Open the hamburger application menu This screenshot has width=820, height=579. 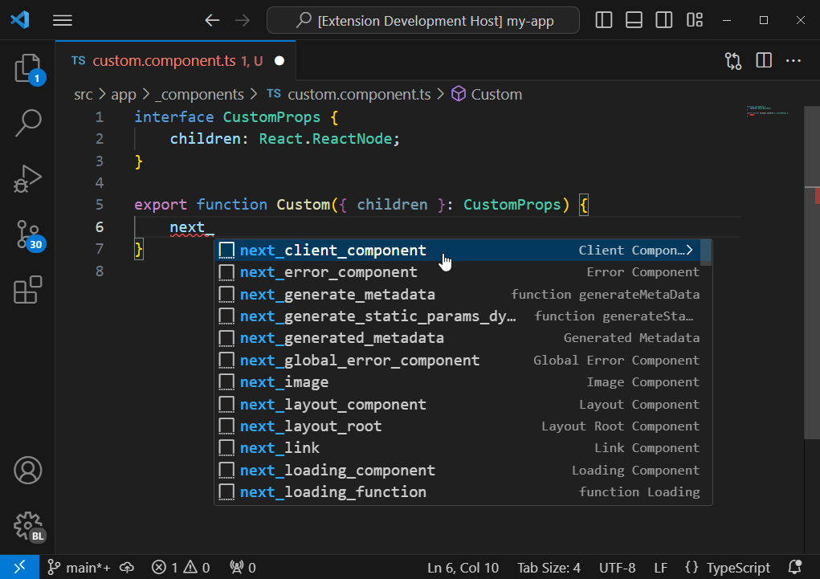62,20
